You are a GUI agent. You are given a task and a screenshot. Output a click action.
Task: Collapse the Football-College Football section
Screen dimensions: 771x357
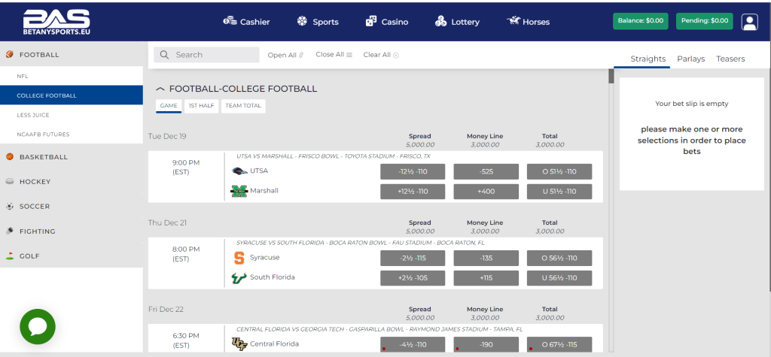click(160, 89)
